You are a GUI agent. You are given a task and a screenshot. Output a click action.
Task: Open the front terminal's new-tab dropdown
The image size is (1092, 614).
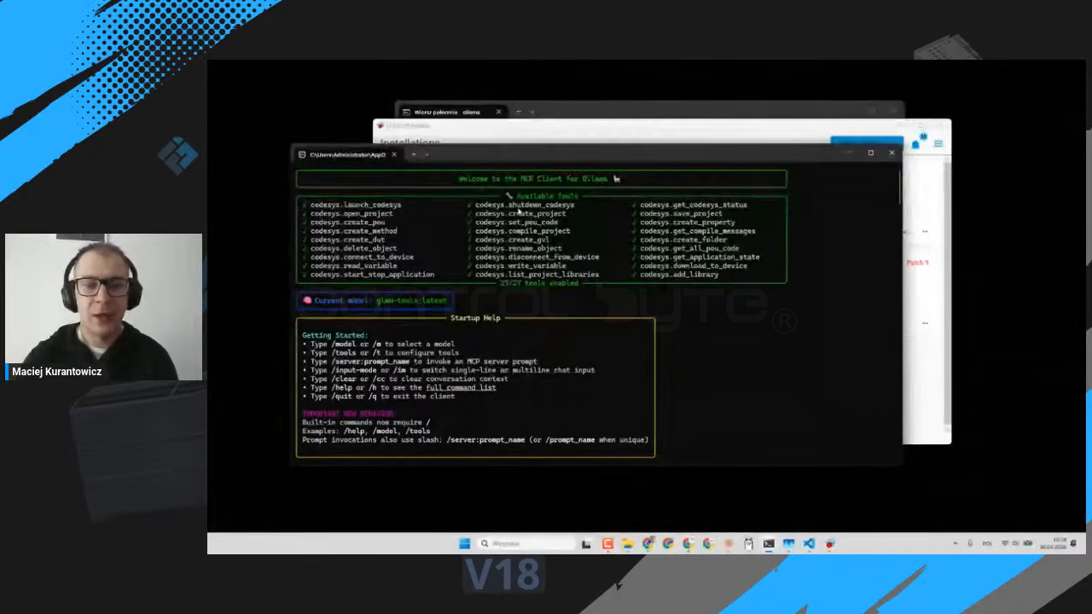(427, 154)
